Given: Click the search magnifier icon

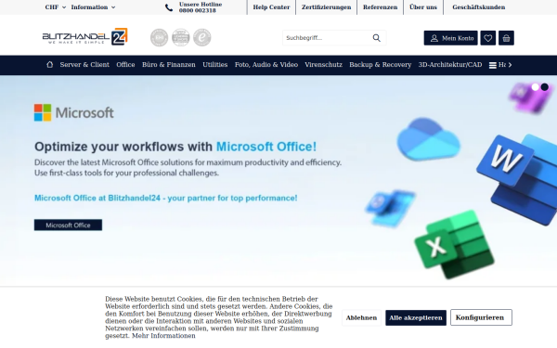Looking at the screenshot, I should click(x=377, y=38).
